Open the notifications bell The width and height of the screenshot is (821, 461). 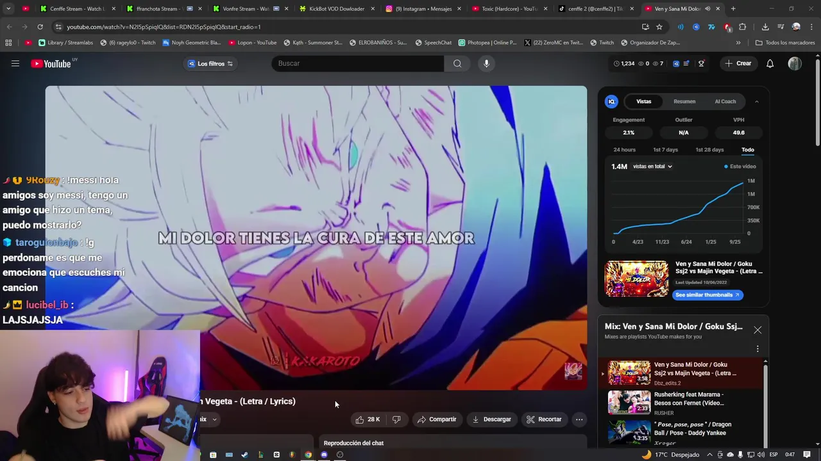(x=770, y=63)
